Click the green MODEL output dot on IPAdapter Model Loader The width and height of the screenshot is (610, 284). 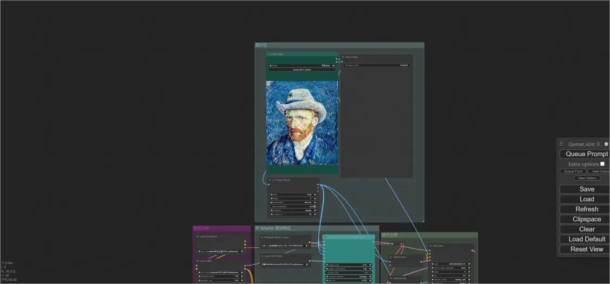(x=310, y=242)
